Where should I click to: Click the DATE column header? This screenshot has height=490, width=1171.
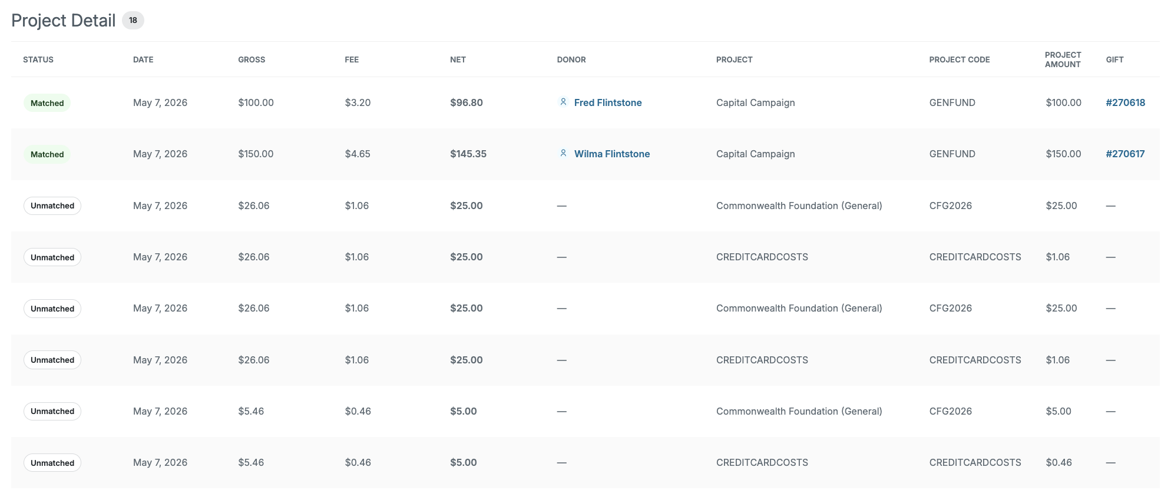tap(143, 59)
